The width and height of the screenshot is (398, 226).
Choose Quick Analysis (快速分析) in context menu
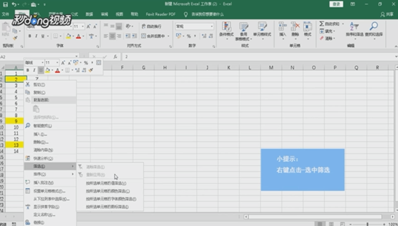point(50,159)
